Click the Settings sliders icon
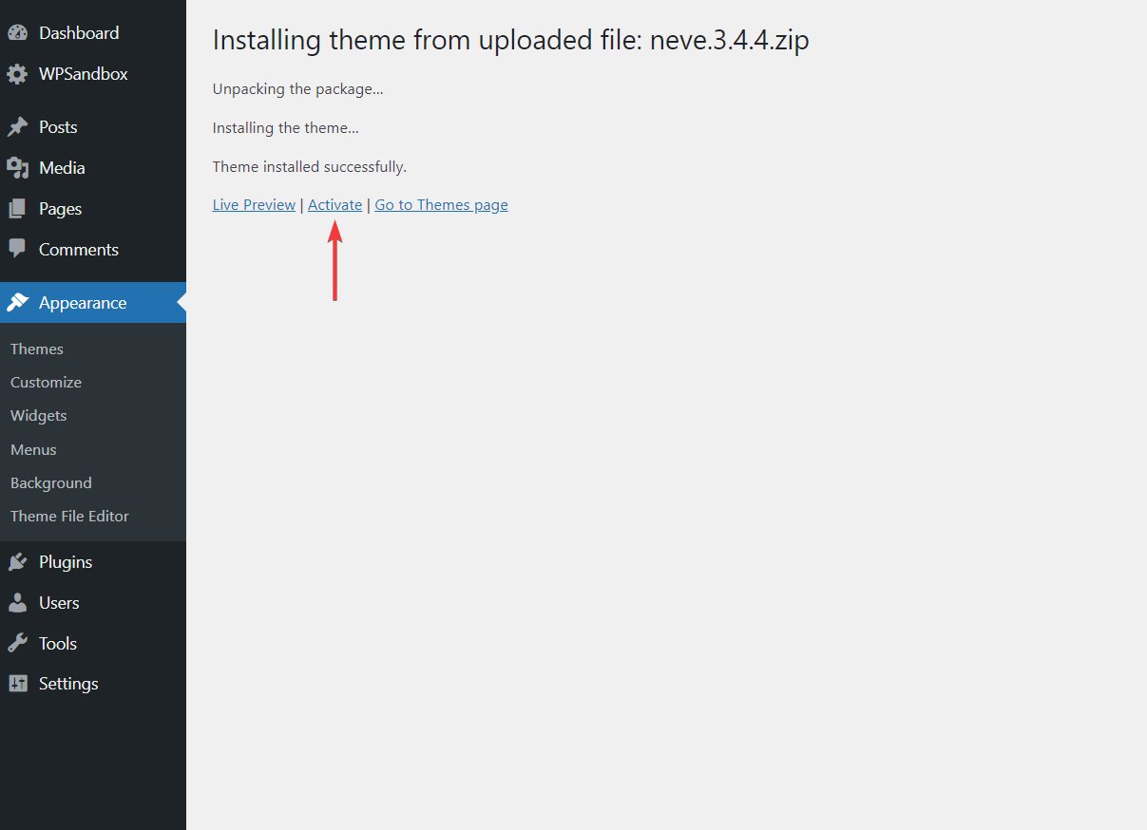1147x830 pixels. (20, 683)
